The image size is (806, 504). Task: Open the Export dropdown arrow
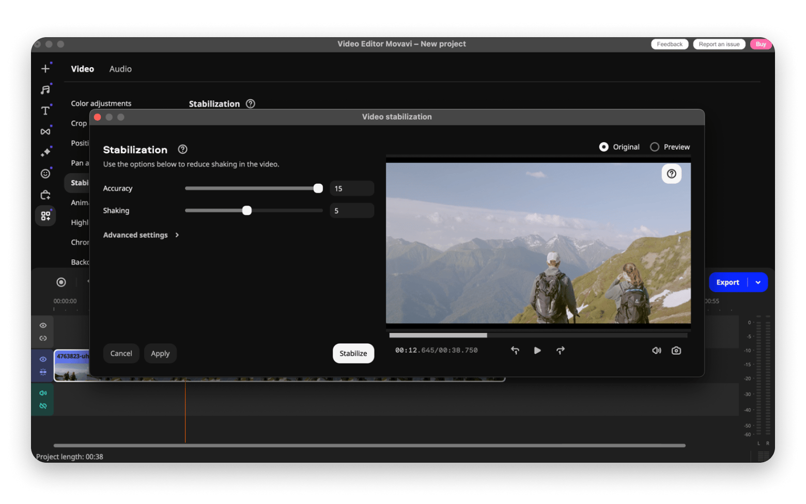point(757,282)
